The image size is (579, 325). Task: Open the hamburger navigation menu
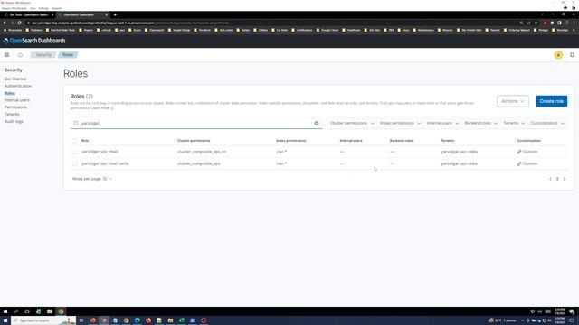pyautogui.click(x=6, y=55)
